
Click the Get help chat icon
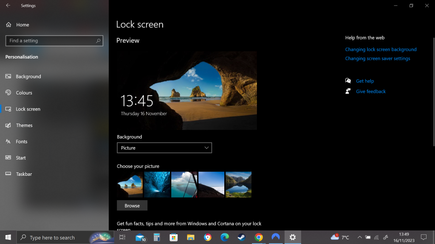348,81
